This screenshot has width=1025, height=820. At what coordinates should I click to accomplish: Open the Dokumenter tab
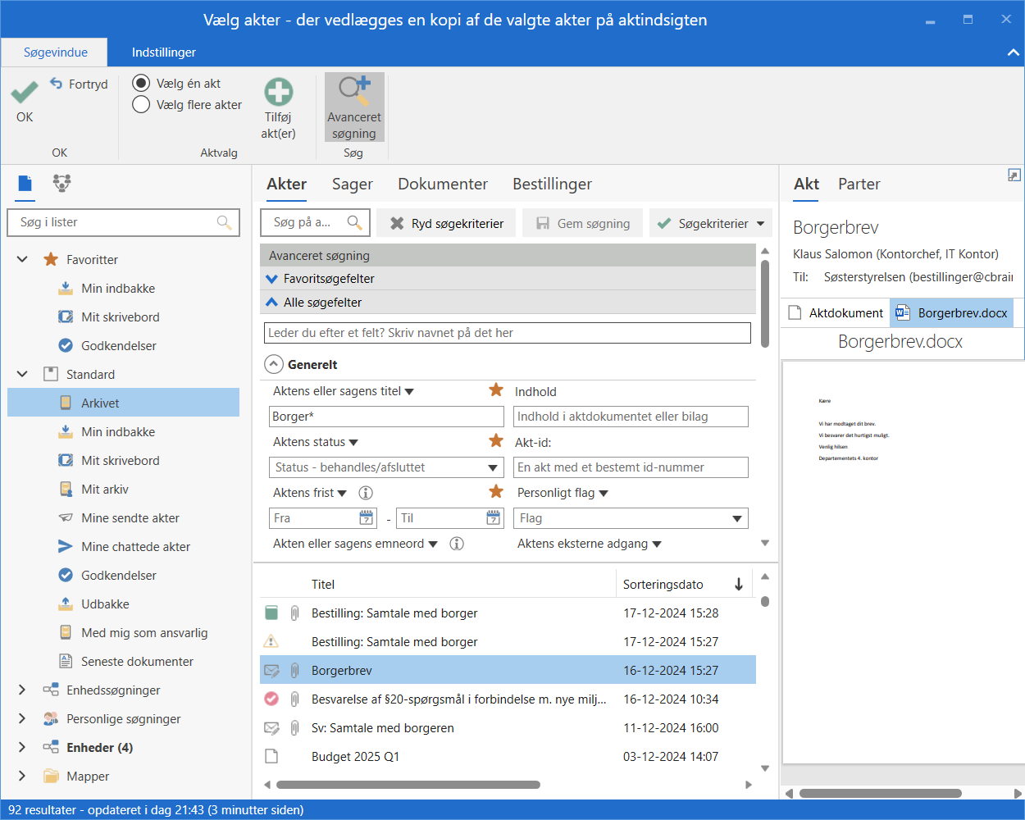(x=443, y=184)
